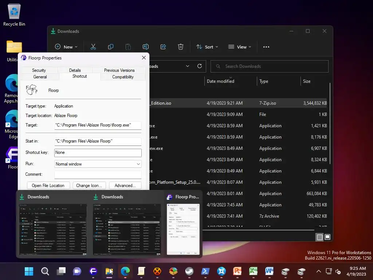
Task: Open the Run Normal window combo box
Action: (x=98, y=164)
